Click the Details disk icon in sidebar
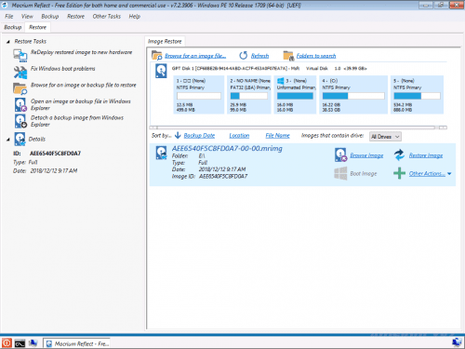The height and width of the screenshot is (349, 465). click(20, 139)
